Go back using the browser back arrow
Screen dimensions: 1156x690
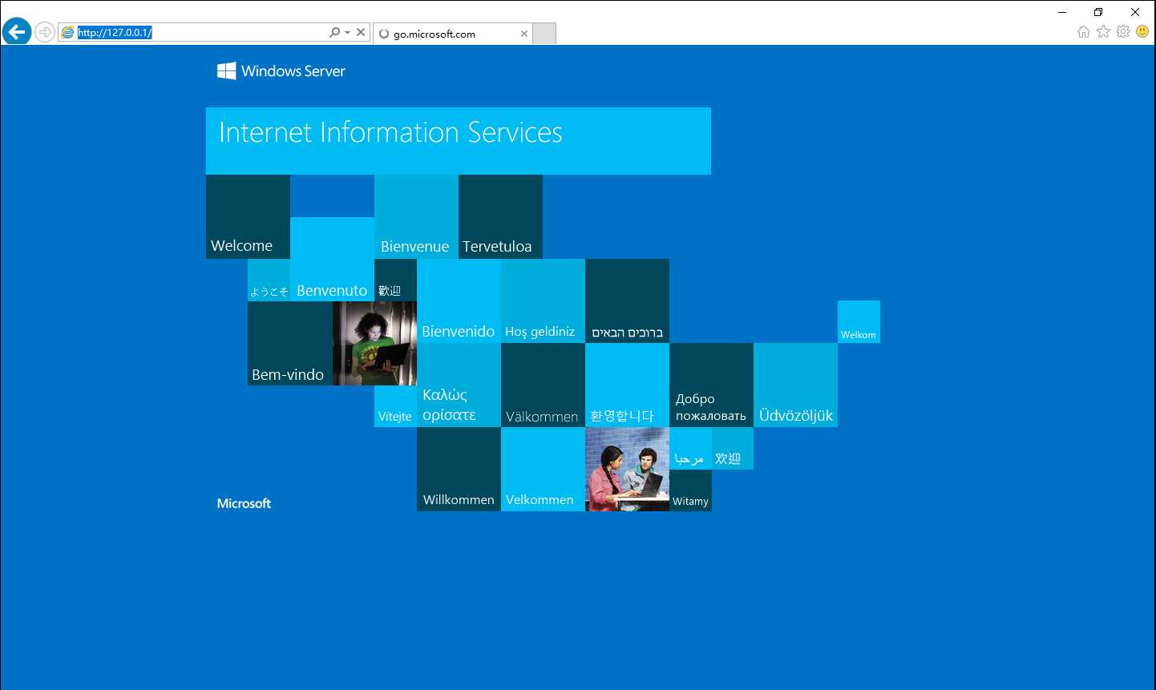[x=16, y=32]
